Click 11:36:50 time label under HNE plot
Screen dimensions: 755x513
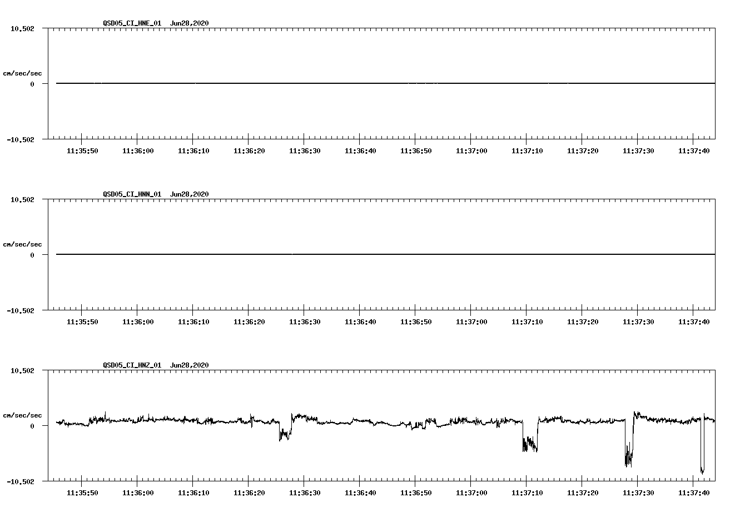tap(416, 151)
